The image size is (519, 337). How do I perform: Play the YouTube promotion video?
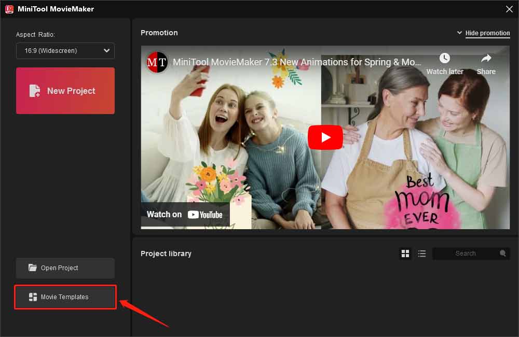pos(325,137)
